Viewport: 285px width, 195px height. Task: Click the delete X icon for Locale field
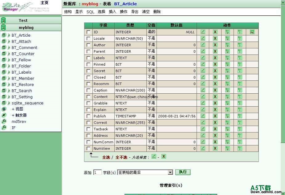pos(215,39)
